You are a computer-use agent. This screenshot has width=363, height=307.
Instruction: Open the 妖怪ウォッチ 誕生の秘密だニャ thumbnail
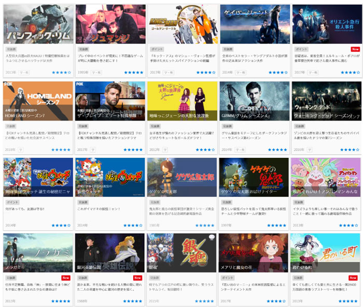pos(38,177)
